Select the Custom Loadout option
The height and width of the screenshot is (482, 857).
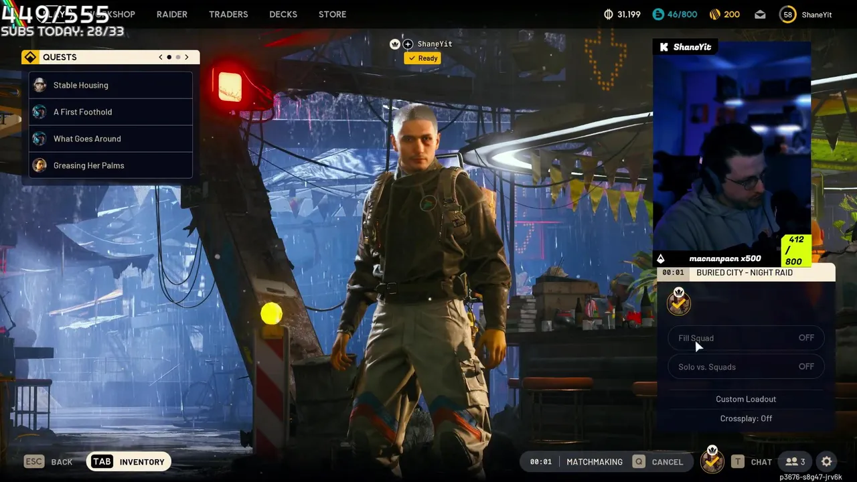[746, 399]
